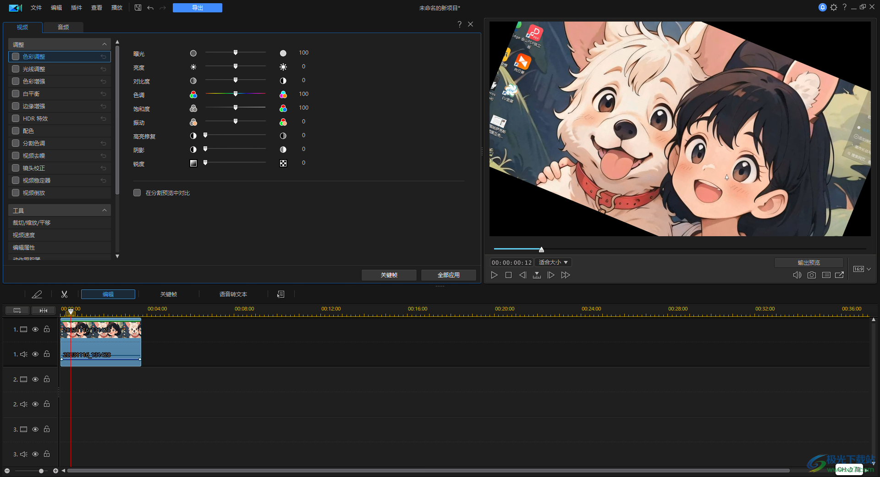Click the stop button in preview
The width and height of the screenshot is (880, 477).
pyautogui.click(x=508, y=275)
